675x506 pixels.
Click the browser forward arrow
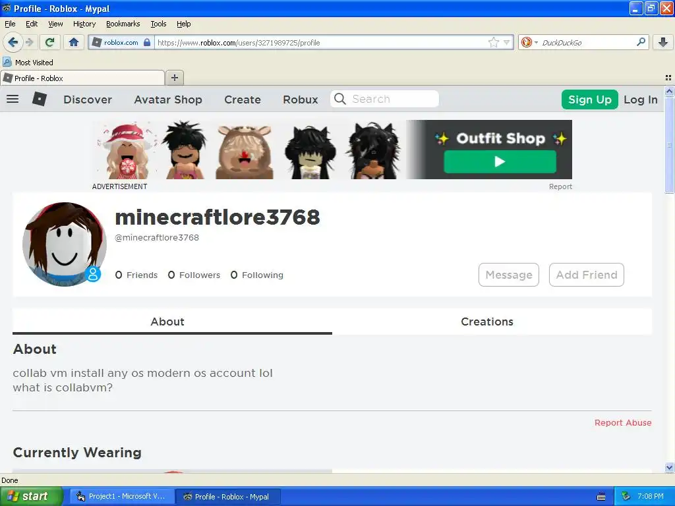click(x=29, y=42)
